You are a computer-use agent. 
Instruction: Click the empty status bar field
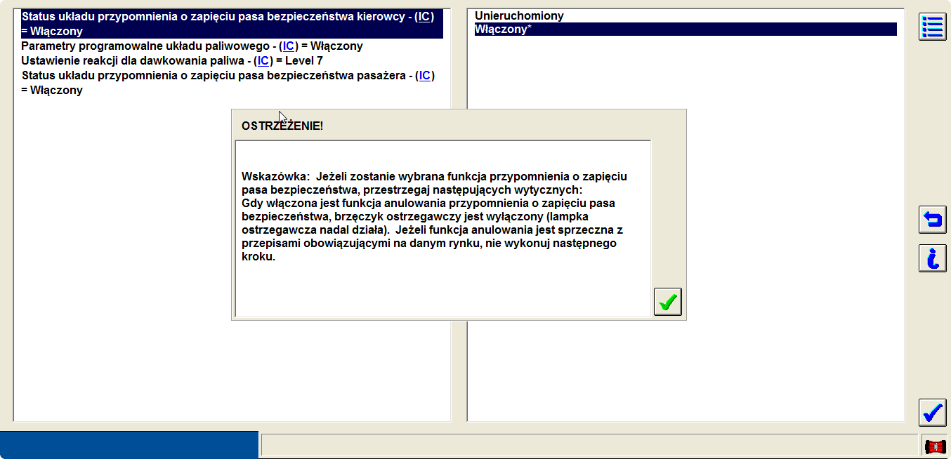[x=589, y=445]
